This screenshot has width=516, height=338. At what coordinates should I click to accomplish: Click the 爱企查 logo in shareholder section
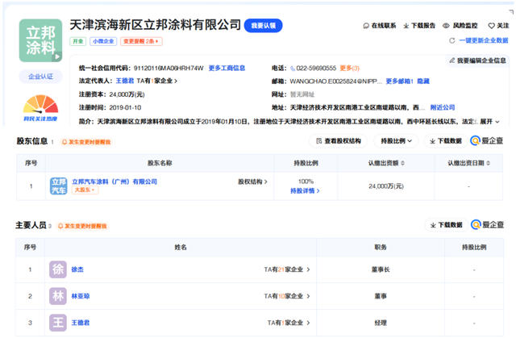487,141
